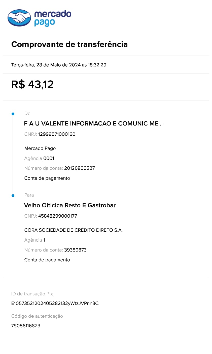Screen dimensions: 212x354
Task: Click recipient account number 39359873
Action: (75, 250)
